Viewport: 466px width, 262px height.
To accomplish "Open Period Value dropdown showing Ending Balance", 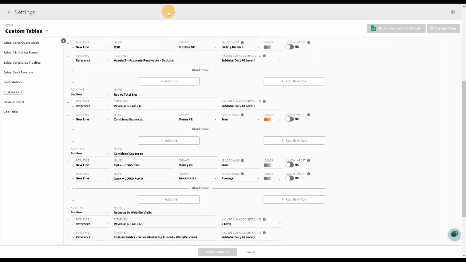I will 241,47.
